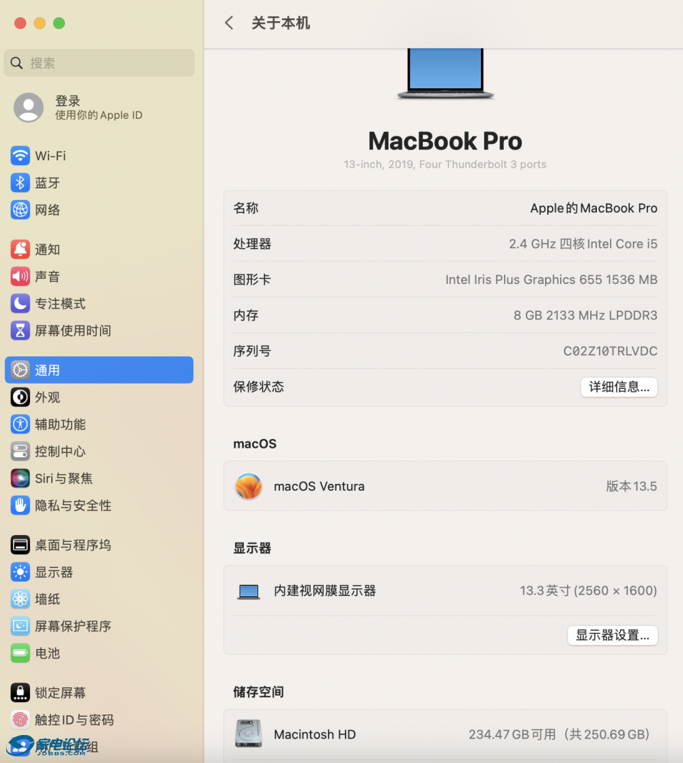The image size is (683, 763).
Task: Open Privacy & Security (隐私与安全性) hand icon
Action: coord(20,506)
